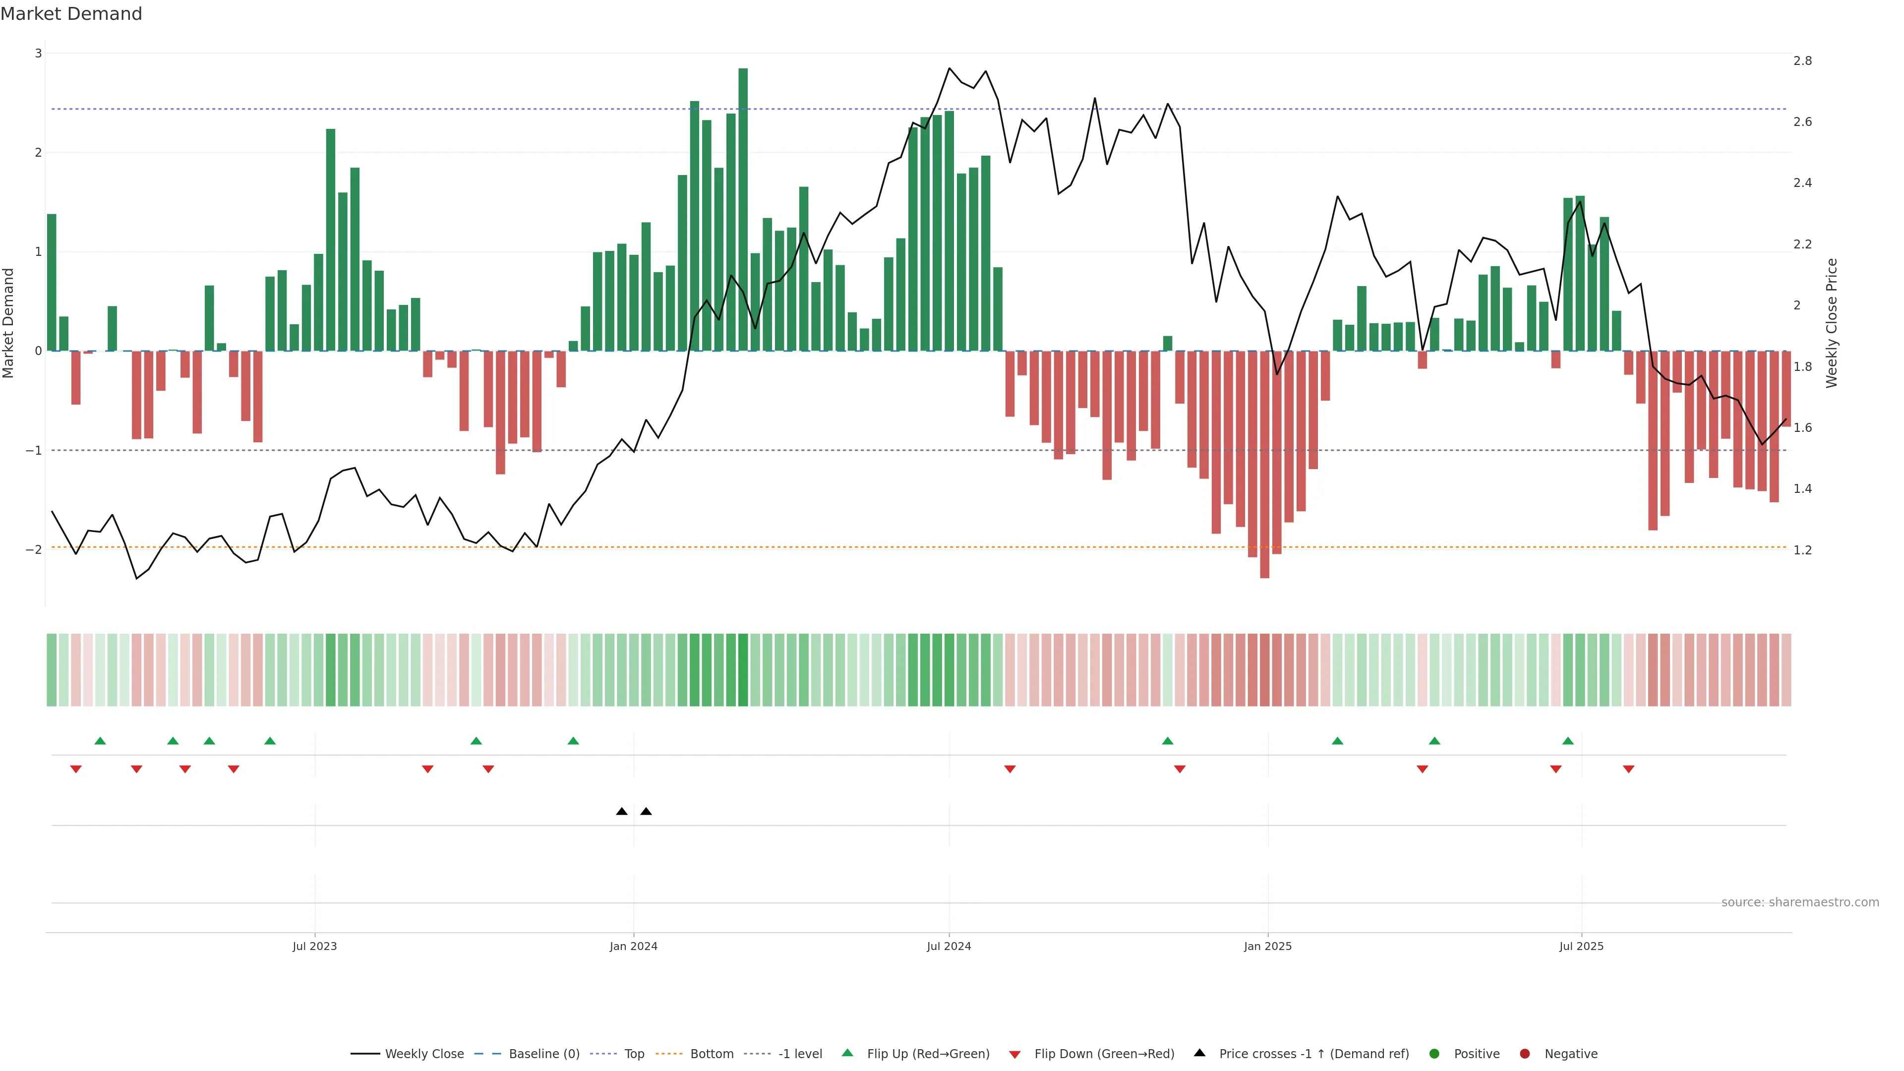Click black Price crosses -1 legend icon
Image resolution: width=1904 pixels, height=1071 pixels.
coord(1199,1053)
